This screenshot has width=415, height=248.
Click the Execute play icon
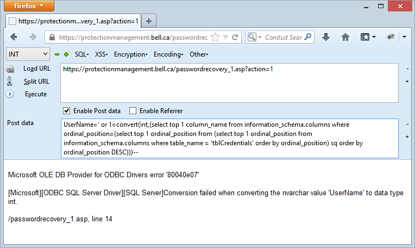(10, 94)
